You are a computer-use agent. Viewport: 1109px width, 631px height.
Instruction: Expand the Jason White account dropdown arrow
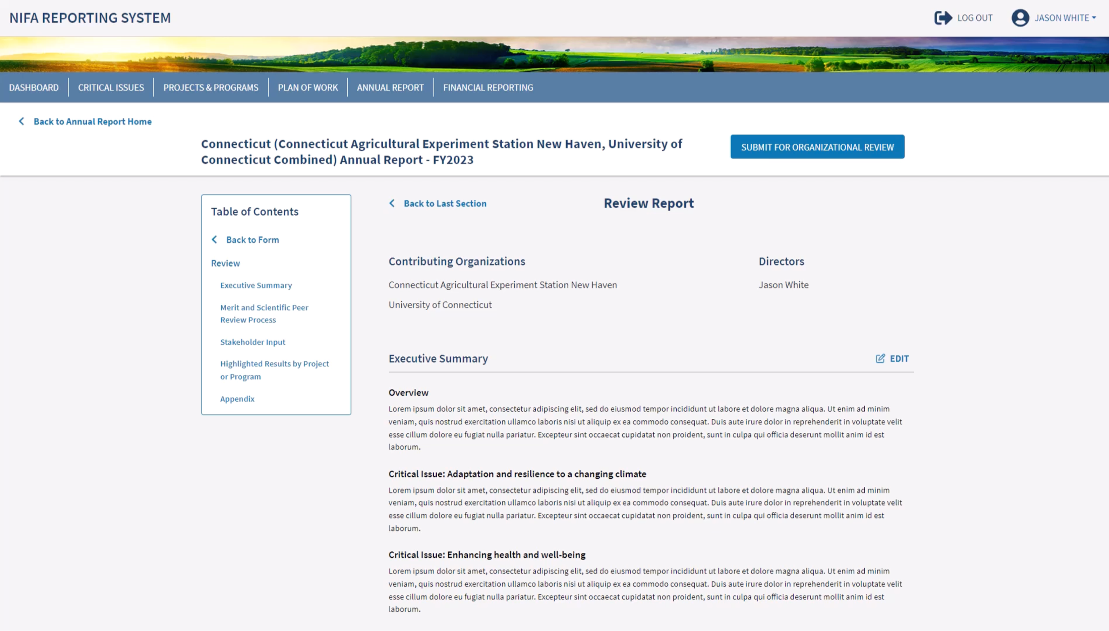click(x=1094, y=18)
